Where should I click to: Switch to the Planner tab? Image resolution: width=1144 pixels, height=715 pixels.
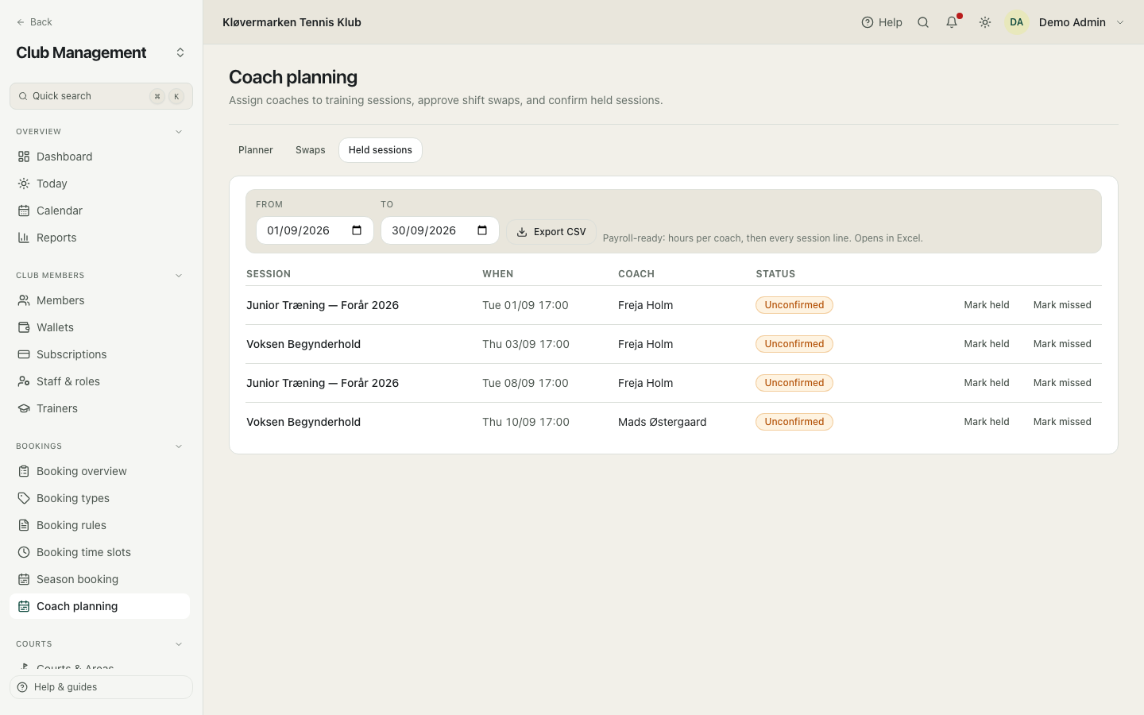(x=256, y=150)
